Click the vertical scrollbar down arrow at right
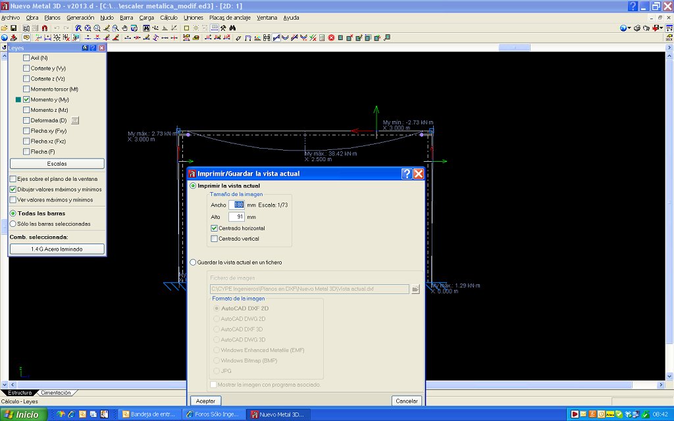Image resolution: width=674 pixels, height=421 pixels. pos(669,377)
